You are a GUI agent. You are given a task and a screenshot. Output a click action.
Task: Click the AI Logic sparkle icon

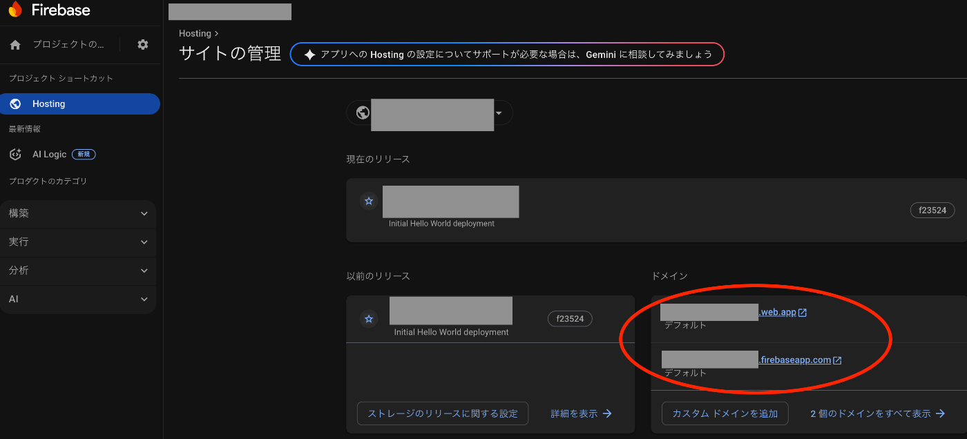(15, 155)
